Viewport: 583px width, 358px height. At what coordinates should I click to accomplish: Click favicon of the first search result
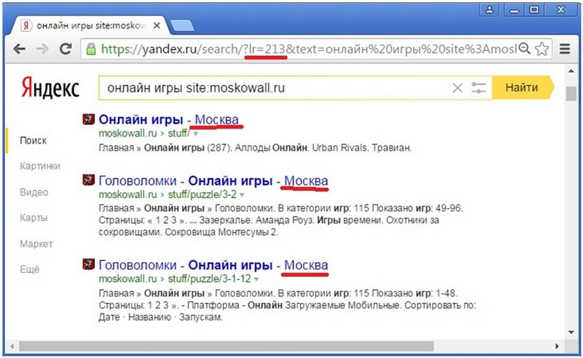[x=89, y=119]
